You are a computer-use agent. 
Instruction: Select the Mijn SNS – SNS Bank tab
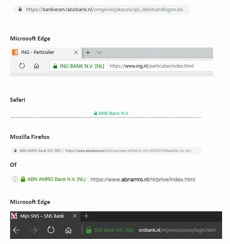click(x=45, y=216)
